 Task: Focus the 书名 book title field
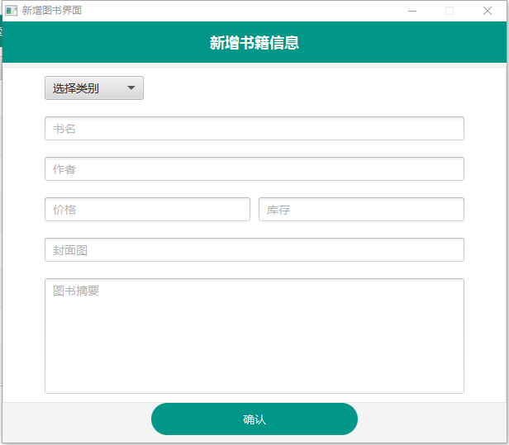click(254, 129)
